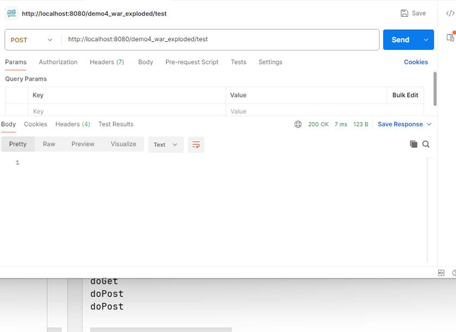Click the HTTP request icon beside the title
The image size is (456, 332).
11,14
